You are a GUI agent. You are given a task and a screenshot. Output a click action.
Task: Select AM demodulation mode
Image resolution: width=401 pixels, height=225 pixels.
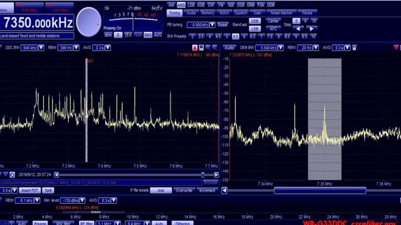click(x=171, y=5)
